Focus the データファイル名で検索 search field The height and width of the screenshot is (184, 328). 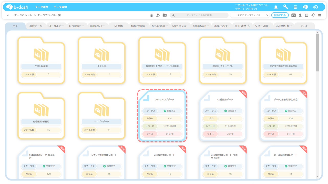(x=199, y=15)
